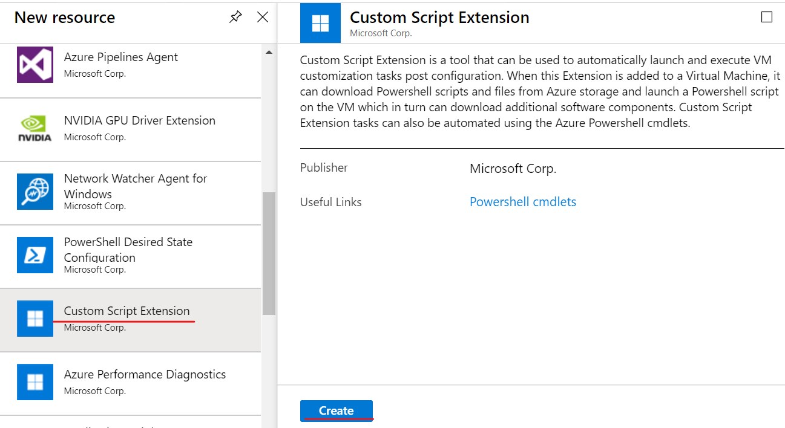The height and width of the screenshot is (428, 785).
Task: Select PowerShell Desired State Configuration entry
Action: [x=130, y=257]
